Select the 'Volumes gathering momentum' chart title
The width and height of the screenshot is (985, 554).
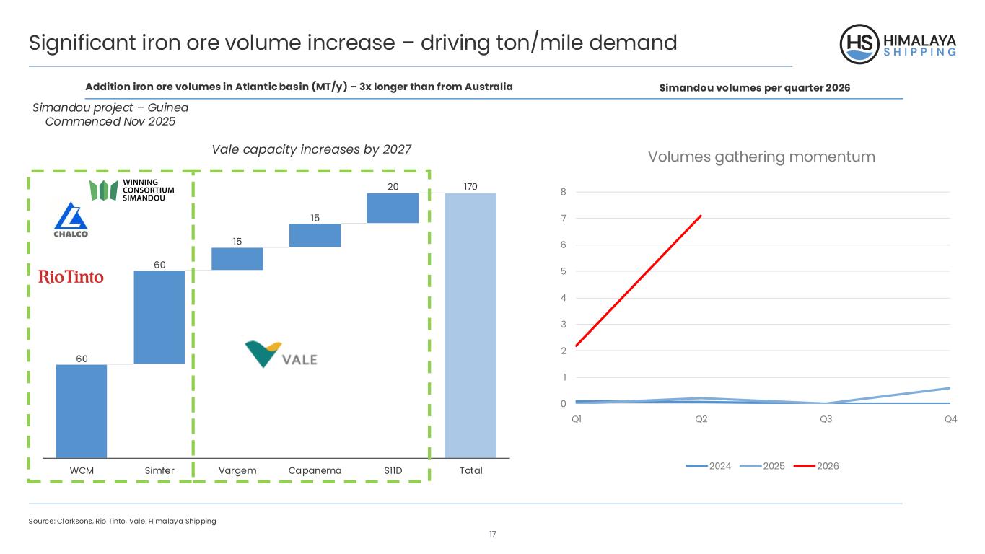tap(761, 157)
